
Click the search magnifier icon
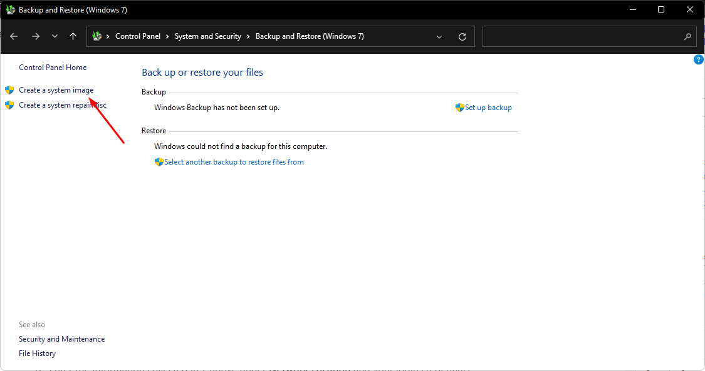(687, 37)
